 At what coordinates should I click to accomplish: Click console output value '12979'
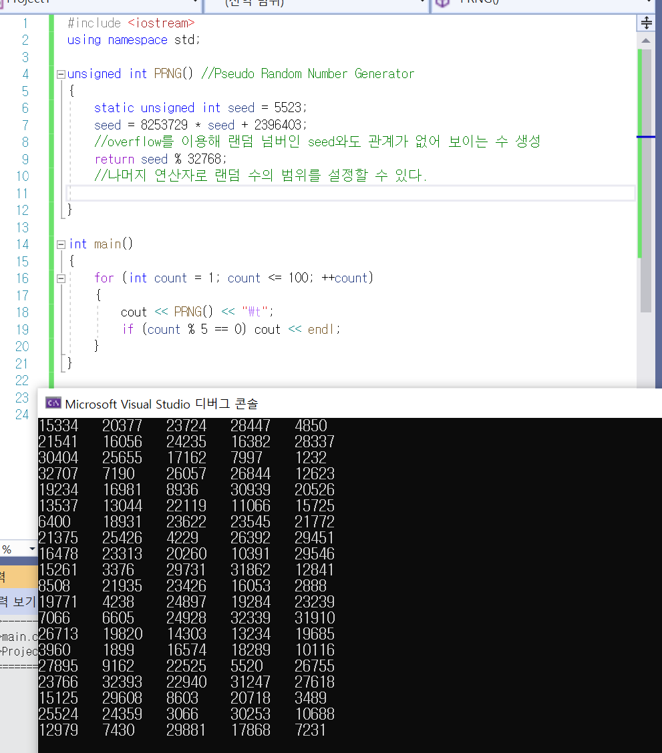pyautogui.click(x=58, y=730)
